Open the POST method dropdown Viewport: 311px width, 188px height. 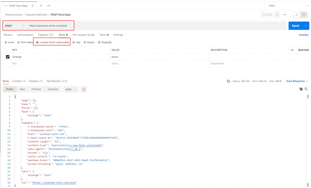pyautogui.click(x=15, y=26)
